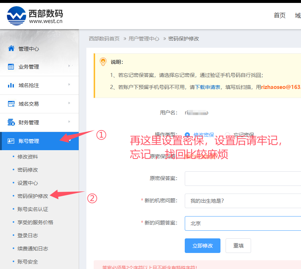Expand the 业务管理 submenu arrow

(x=69, y=67)
